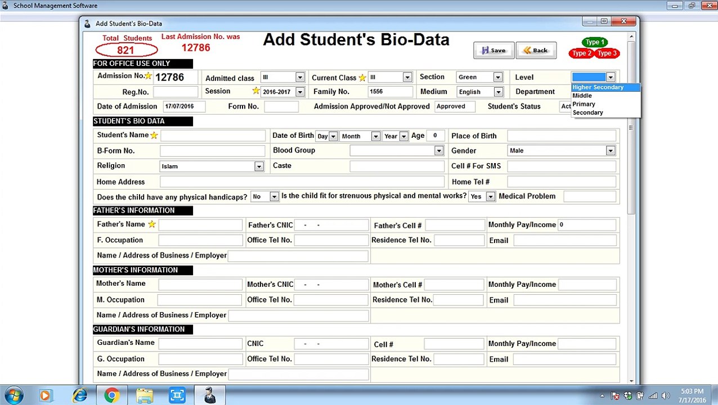Open the Session dropdown
This screenshot has width=718, height=405.
[299, 92]
